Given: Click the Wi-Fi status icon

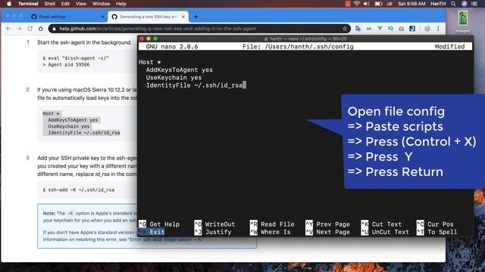Looking at the screenshot, I should pos(357,4).
